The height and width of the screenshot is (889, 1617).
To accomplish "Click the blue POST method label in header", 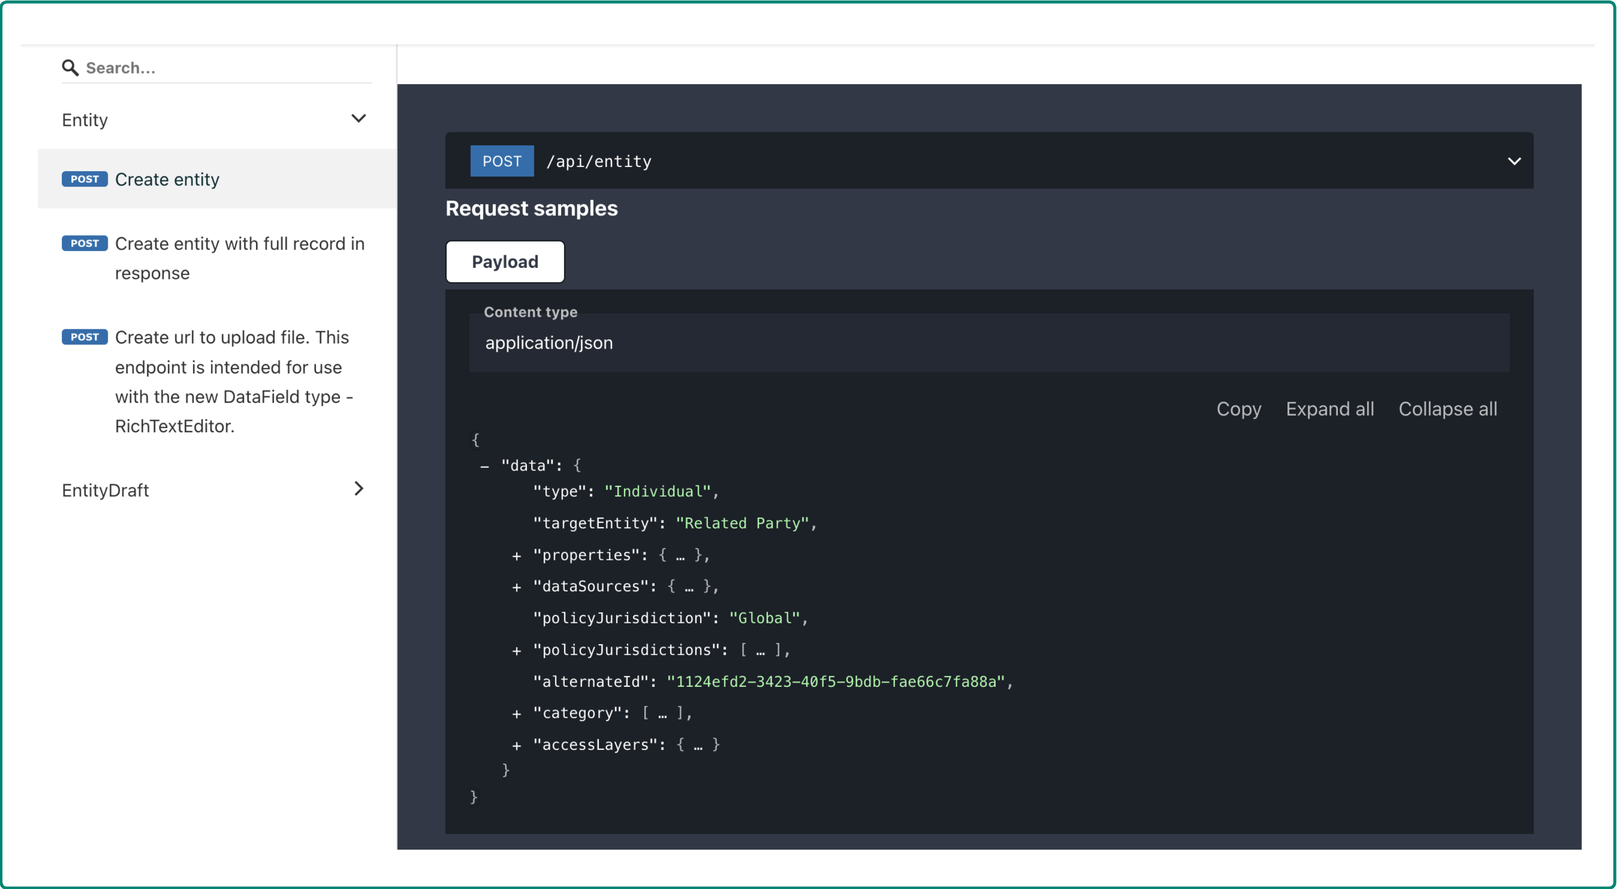I will pos(502,161).
